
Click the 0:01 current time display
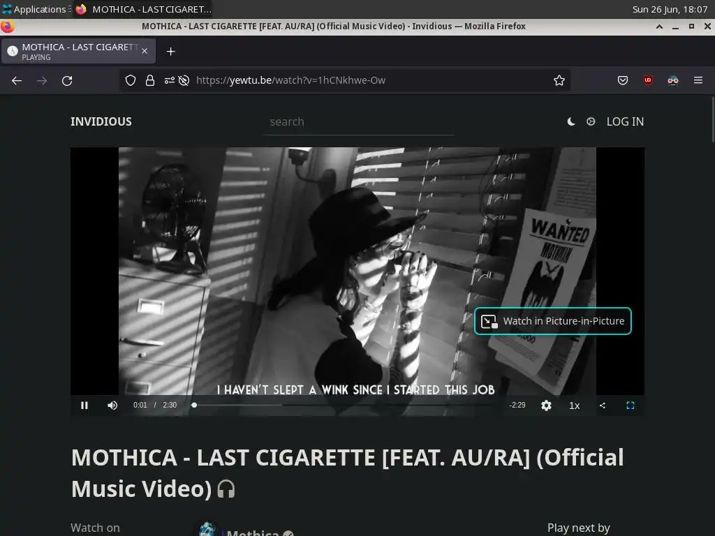(x=140, y=405)
